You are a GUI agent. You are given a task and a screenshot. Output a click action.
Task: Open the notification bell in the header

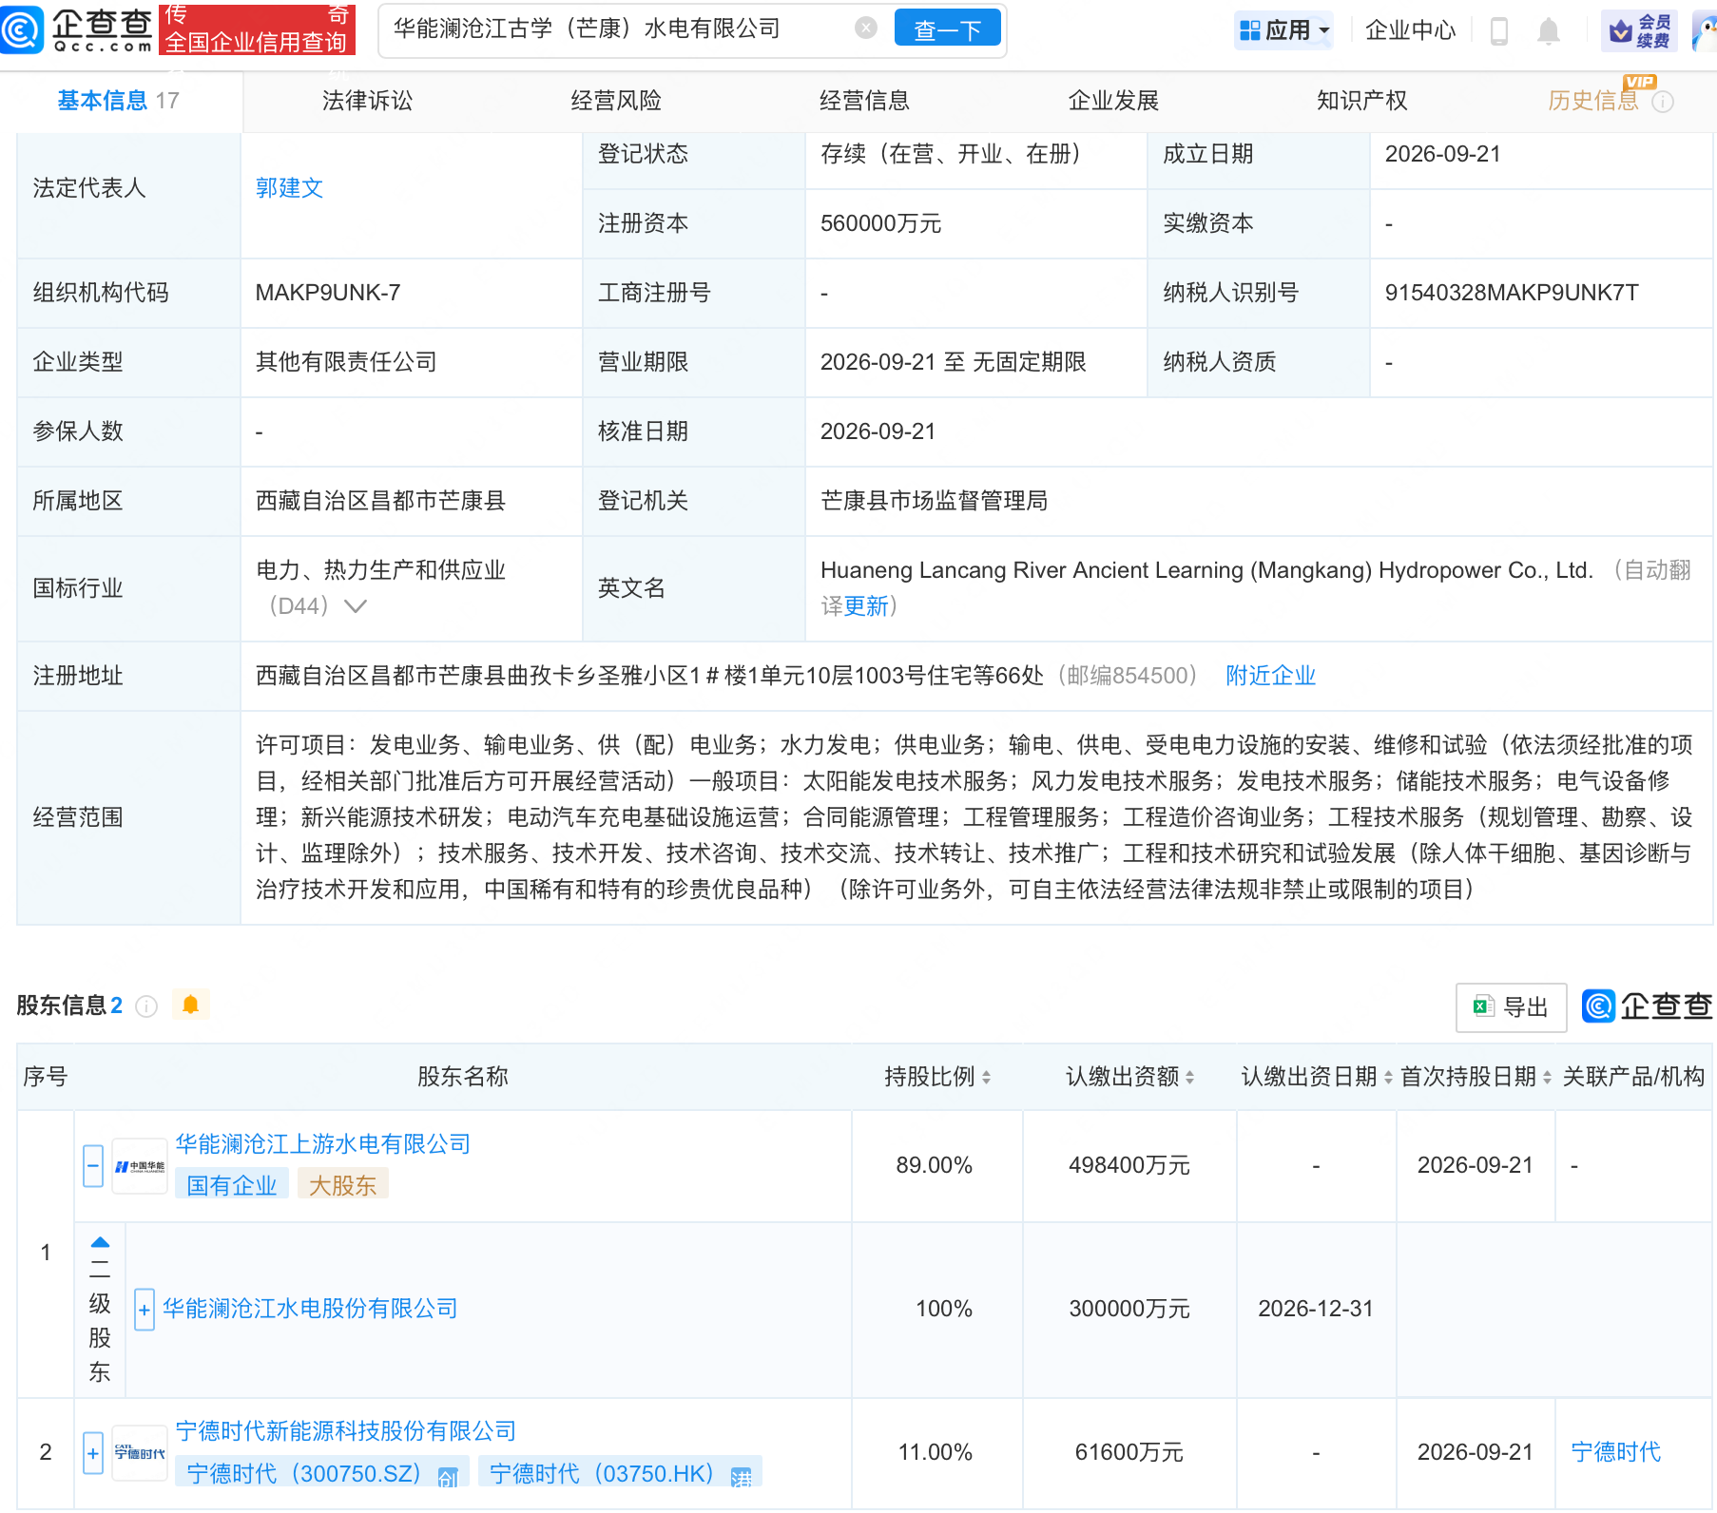click(x=1549, y=30)
